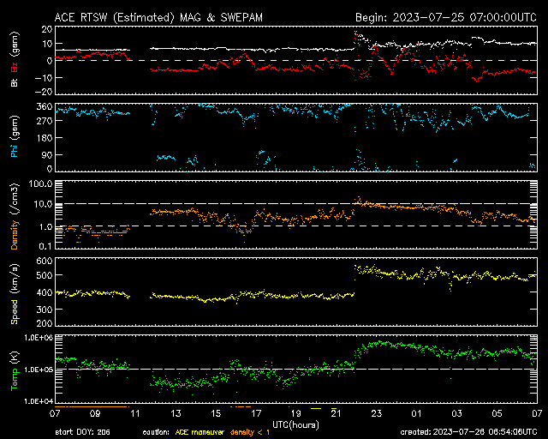
Task: Click the created 2023-07-26 timestamp
Action: pyautogui.click(x=468, y=431)
